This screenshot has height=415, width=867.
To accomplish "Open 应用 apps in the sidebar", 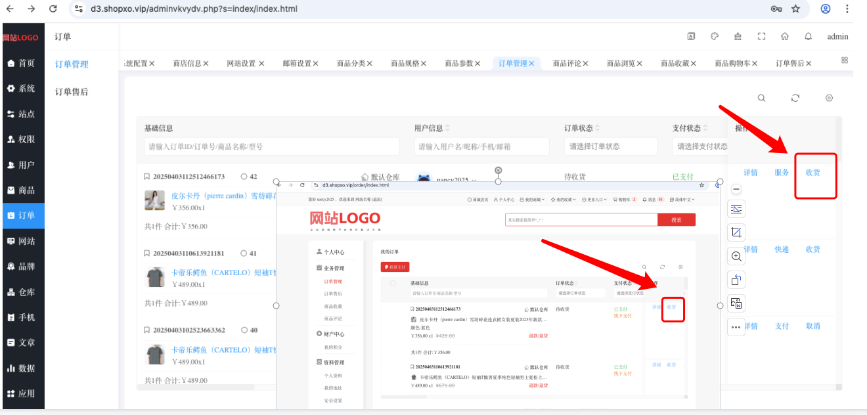I will pos(22,394).
